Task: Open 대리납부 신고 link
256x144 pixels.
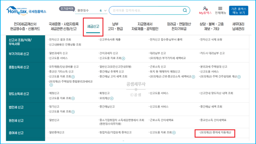Action: pos(158,53)
